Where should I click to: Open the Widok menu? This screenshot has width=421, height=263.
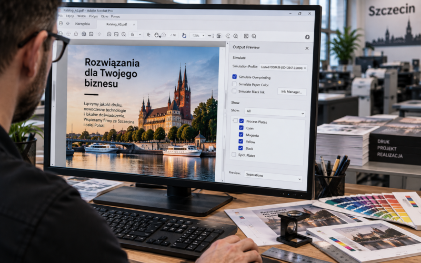point(82,16)
